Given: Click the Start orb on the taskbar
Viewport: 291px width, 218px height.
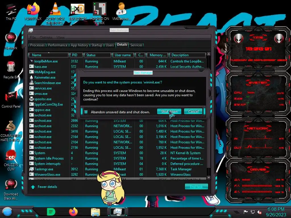Looking at the screenshot, I should [7, 212].
